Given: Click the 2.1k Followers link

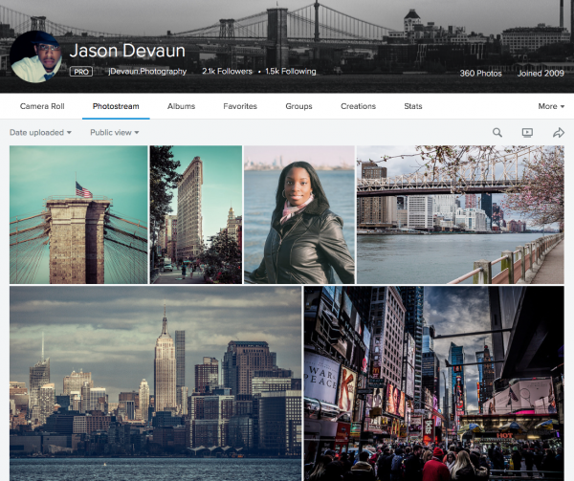Looking at the screenshot, I should coord(227,72).
